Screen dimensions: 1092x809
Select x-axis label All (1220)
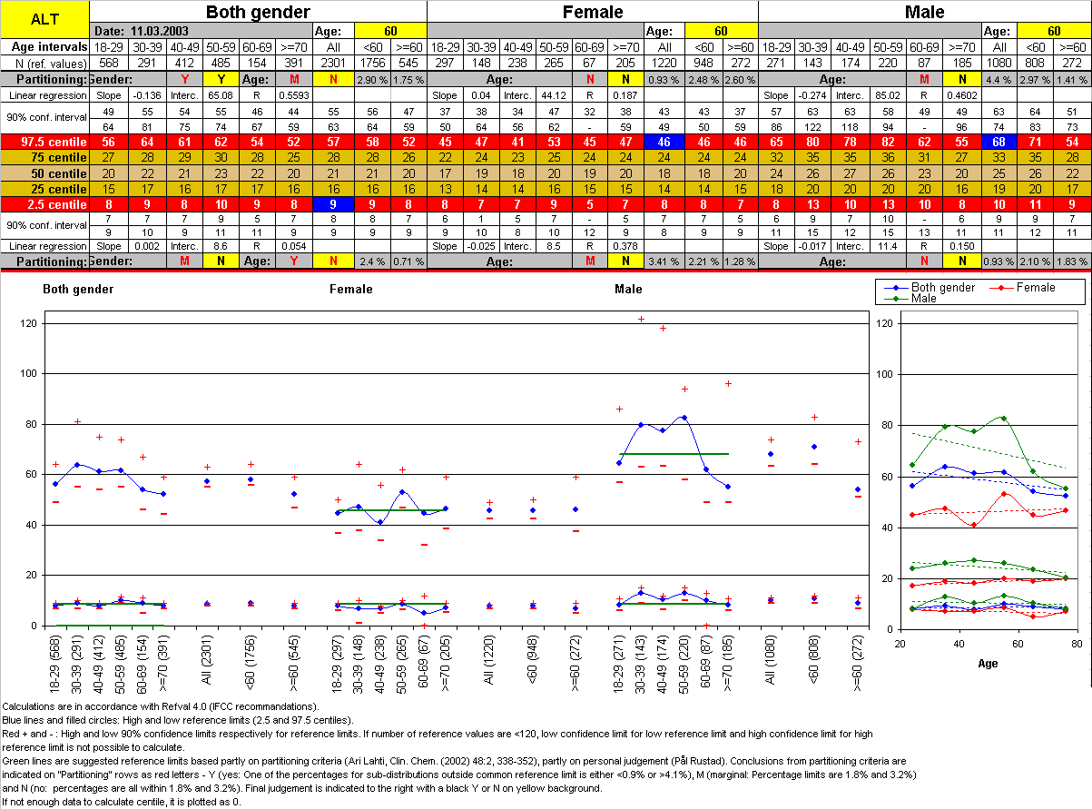click(x=489, y=662)
